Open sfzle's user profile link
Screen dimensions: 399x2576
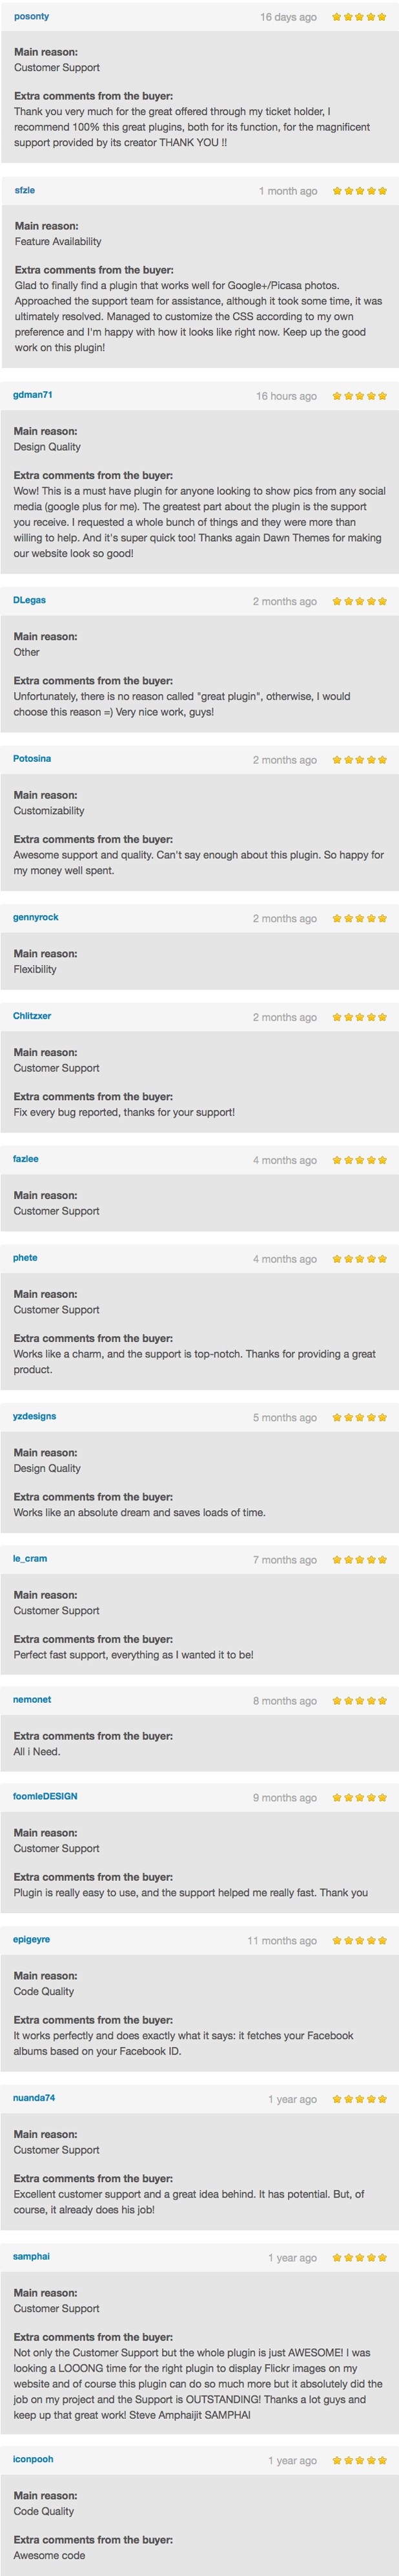pyautogui.click(x=25, y=190)
